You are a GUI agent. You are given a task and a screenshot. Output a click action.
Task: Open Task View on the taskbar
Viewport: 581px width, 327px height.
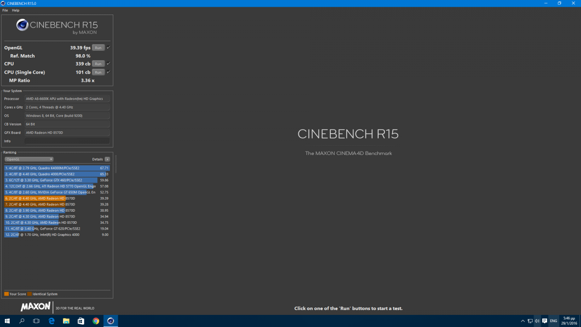(36, 321)
